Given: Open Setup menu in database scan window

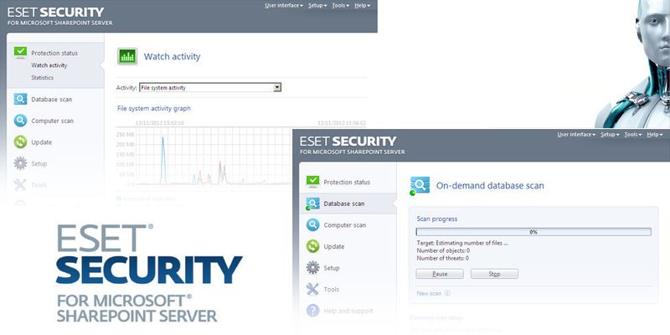Looking at the screenshot, I should pyautogui.click(x=611, y=135).
